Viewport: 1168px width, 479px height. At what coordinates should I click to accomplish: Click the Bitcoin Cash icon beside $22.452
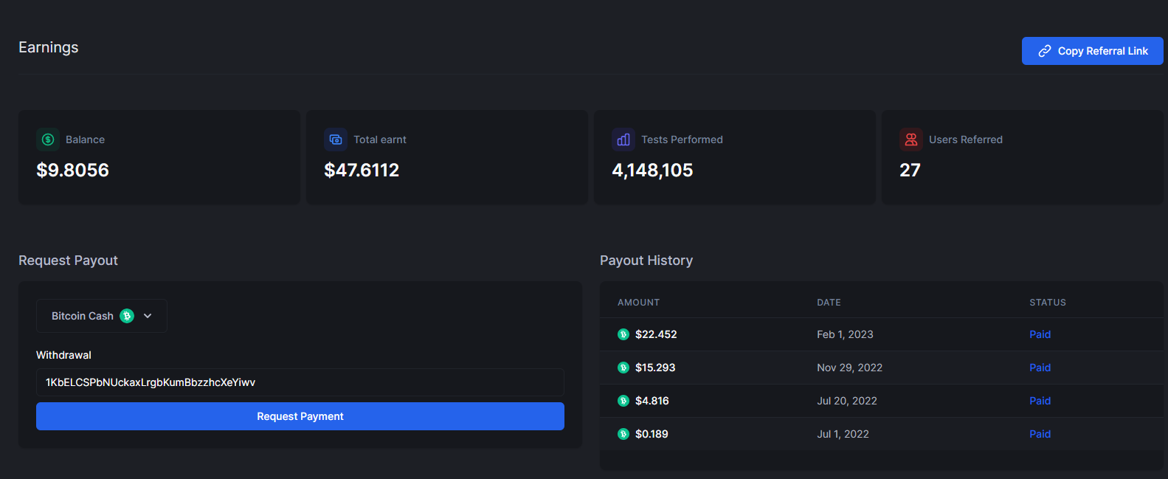click(623, 334)
